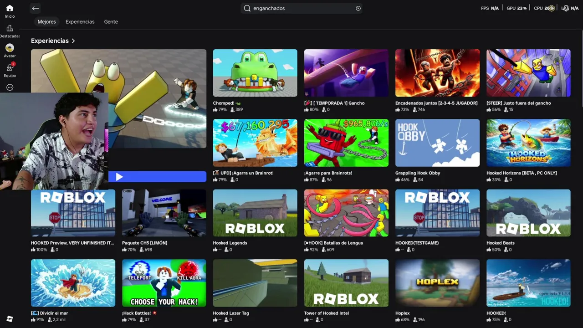The image size is (583, 328).
Task: Clear the search text with the X icon
Action: tap(358, 8)
